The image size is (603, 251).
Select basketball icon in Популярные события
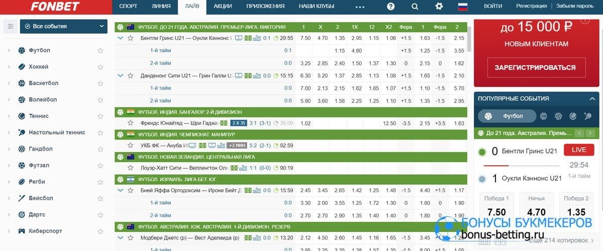543,116
